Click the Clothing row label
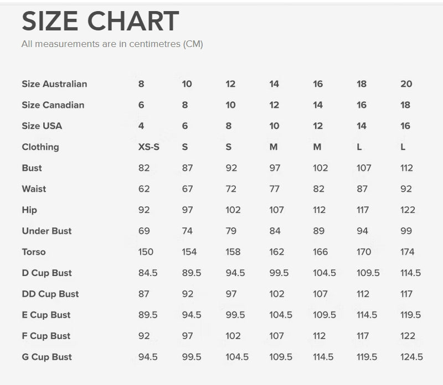Image resolution: width=443 pixels, height=385 pixels. [x=40, y=147]
